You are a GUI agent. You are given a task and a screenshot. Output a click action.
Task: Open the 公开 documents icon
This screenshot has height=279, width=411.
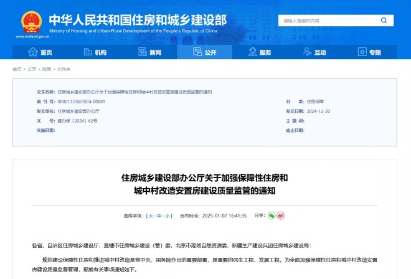197,52
